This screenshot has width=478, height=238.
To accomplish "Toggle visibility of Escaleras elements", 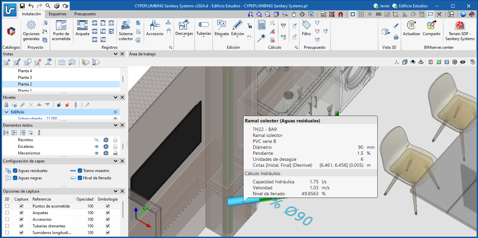I will (97, 147).
